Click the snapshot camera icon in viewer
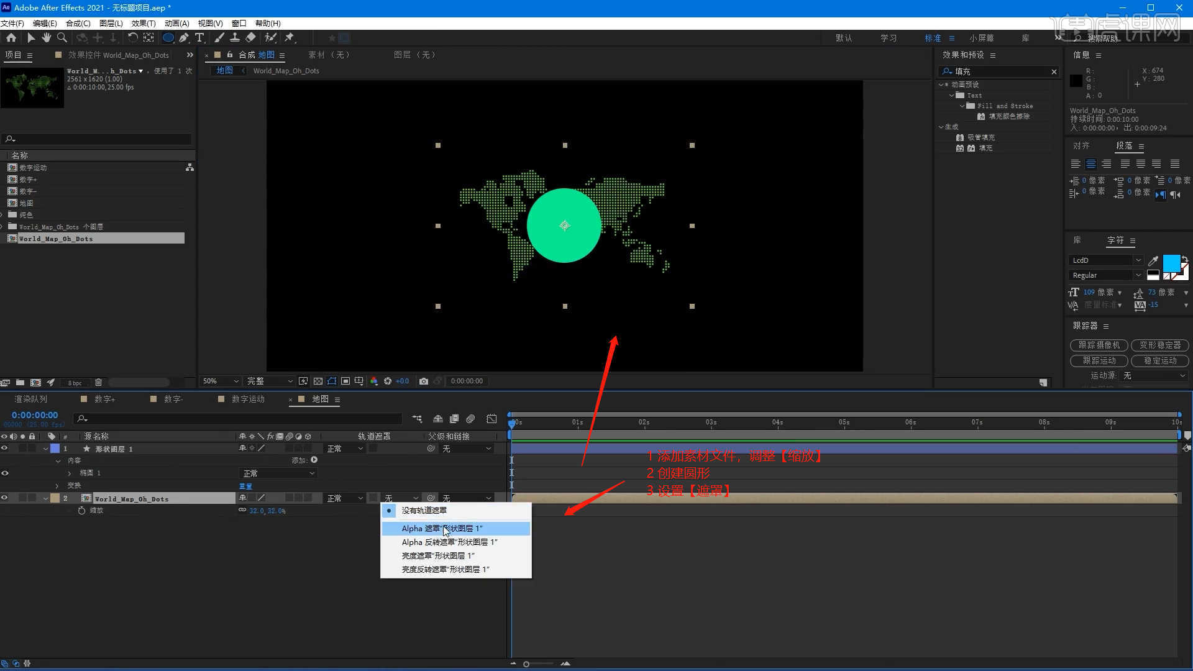Screen dimensions: 1193x671 tap(424, 381)
